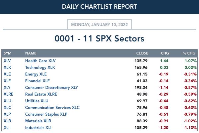This screenshot has width=199, height=133.
Task: Open the XLV symbol link
Action: 7,61
